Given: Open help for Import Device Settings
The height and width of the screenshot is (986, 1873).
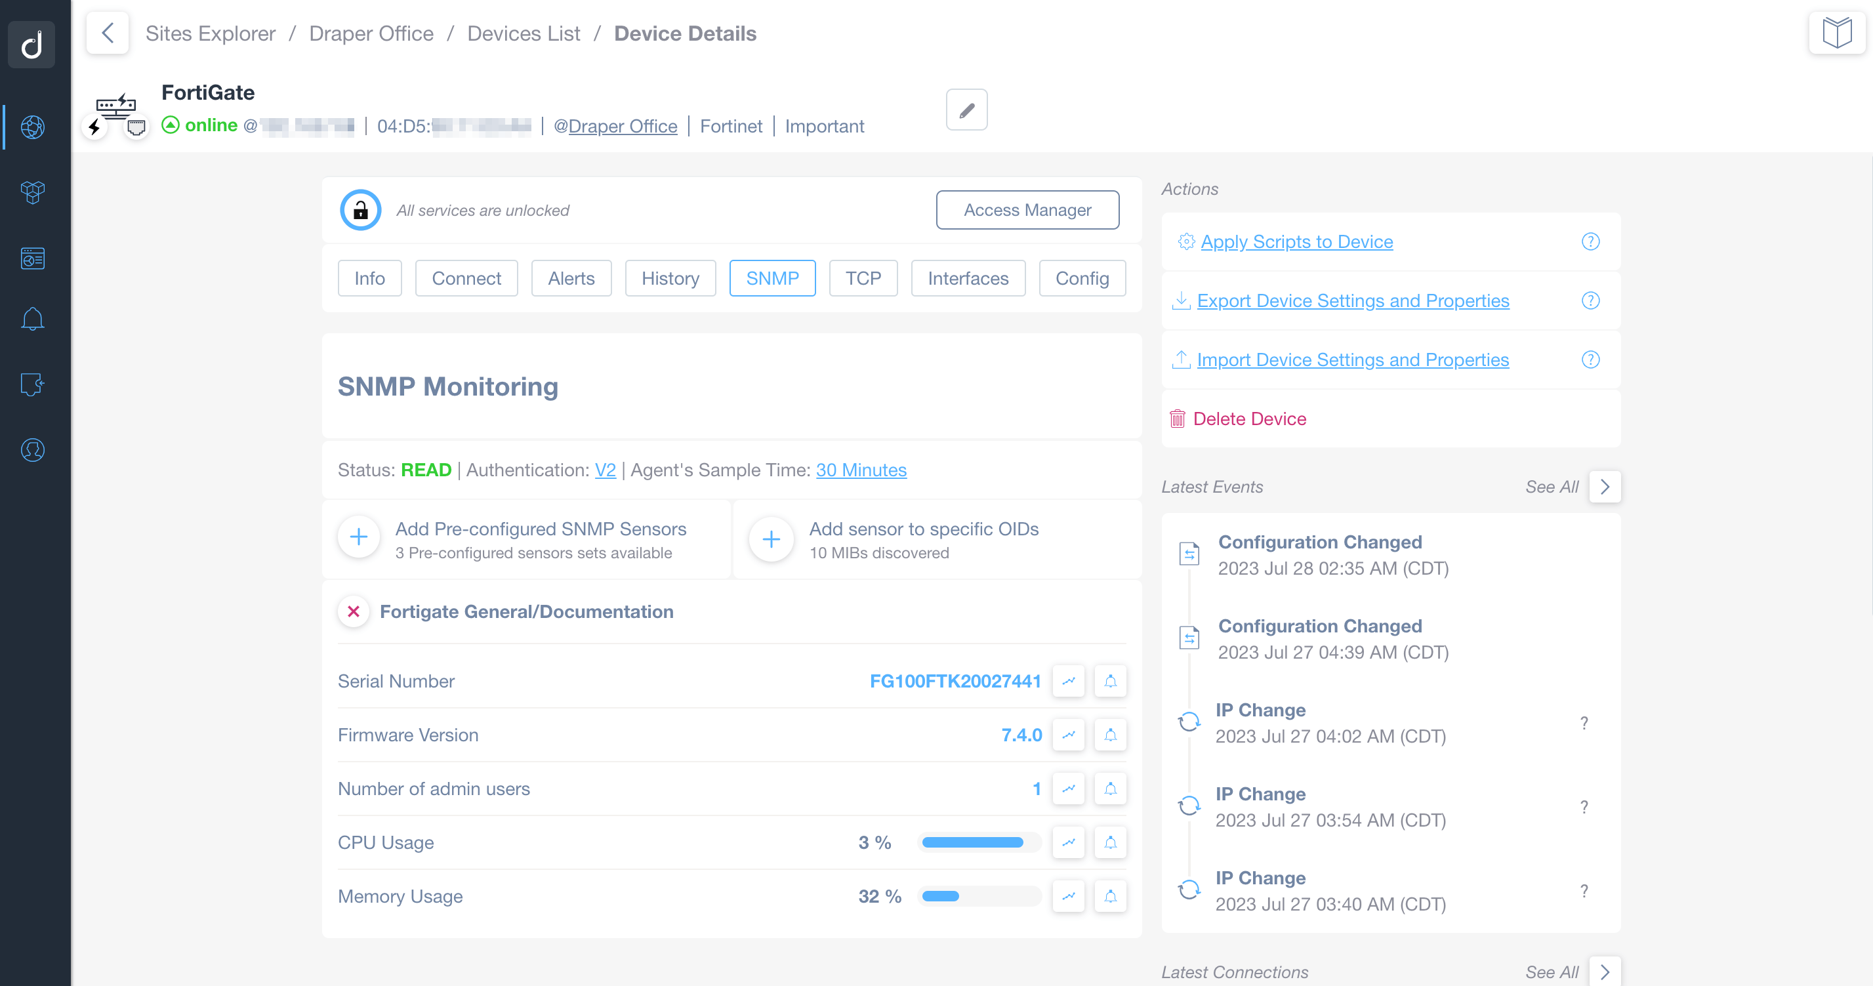Looking at the screenshot, I should pyautogui.click(x=1590, y=359).
